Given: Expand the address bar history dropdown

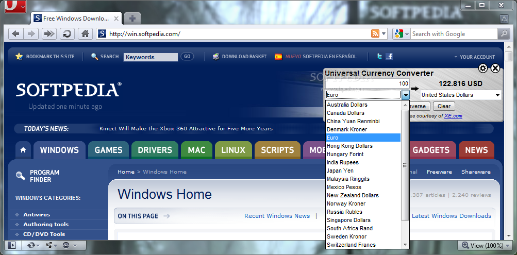Looking at the screenshot, I should coord(384,33).
